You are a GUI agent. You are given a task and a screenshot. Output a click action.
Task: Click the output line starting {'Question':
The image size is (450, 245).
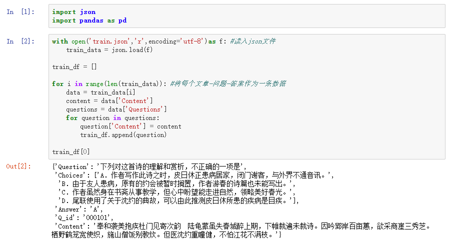[x=149, y=166]
